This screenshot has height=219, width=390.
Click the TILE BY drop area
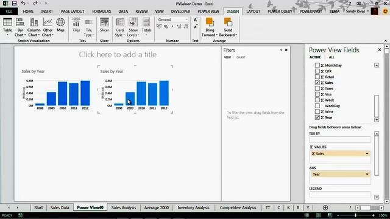click(340, 139)
